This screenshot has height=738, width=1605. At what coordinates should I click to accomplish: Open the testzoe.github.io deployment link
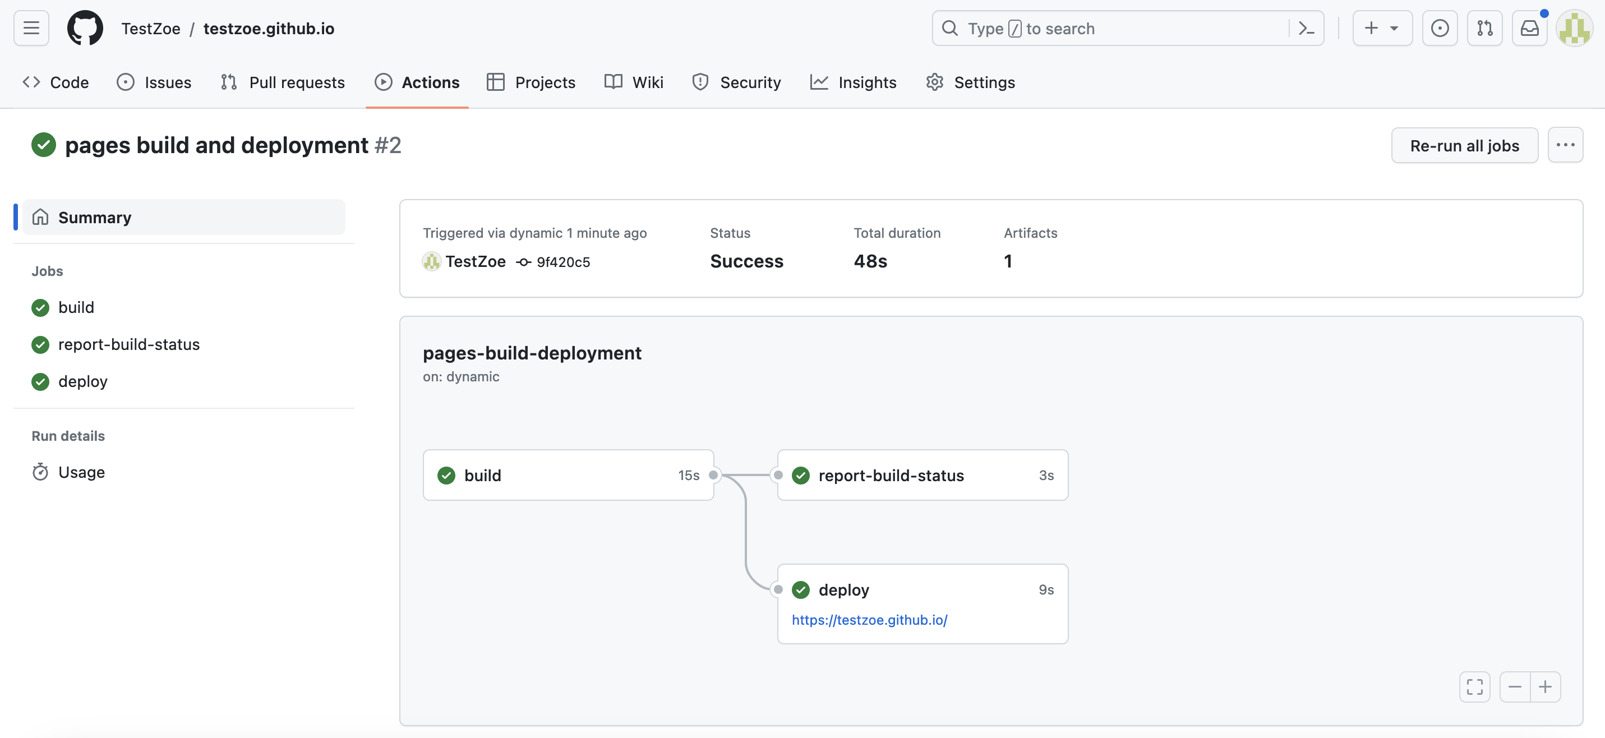coord(869,620)
